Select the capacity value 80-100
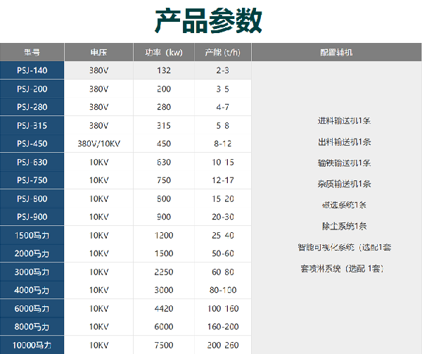This screenshot has height=354, width=422. pyautogui.click(x=223, y=290)
